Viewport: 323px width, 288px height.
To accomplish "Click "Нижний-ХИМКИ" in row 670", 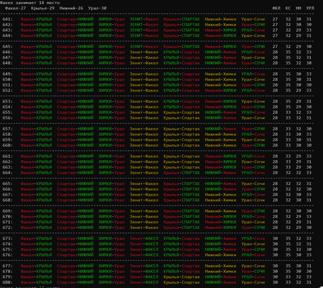I will [220, 216].
